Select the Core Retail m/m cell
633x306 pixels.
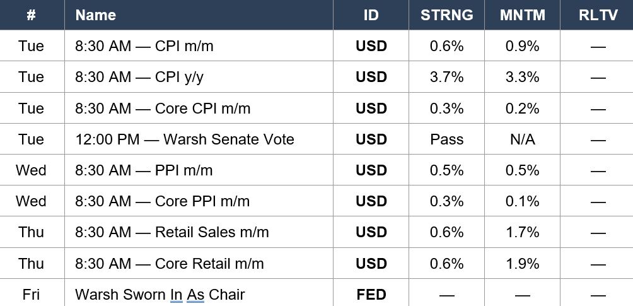199,263
